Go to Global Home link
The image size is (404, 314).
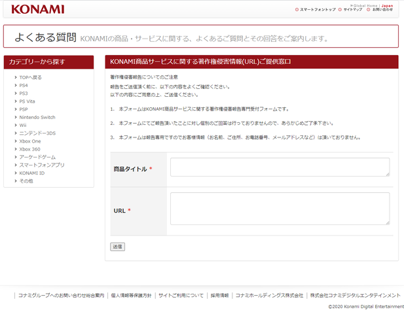pyautogui.click(x=365, y=6)
